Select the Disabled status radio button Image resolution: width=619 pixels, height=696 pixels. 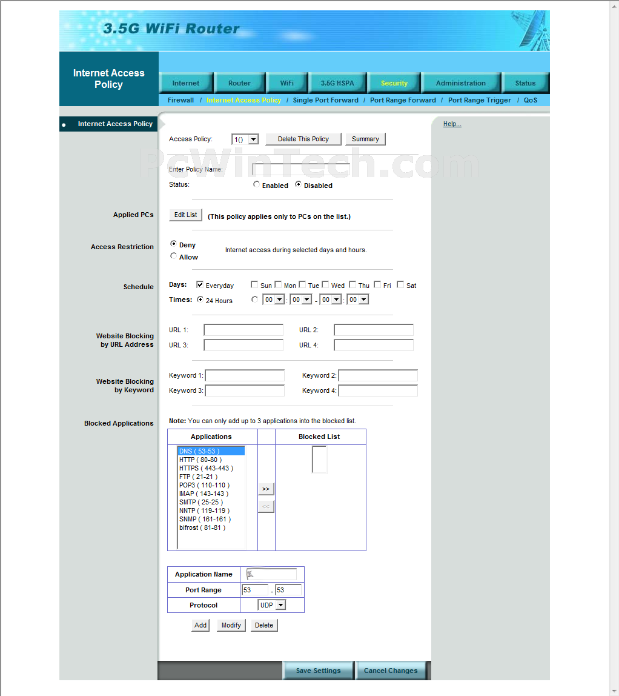point(298,184)
